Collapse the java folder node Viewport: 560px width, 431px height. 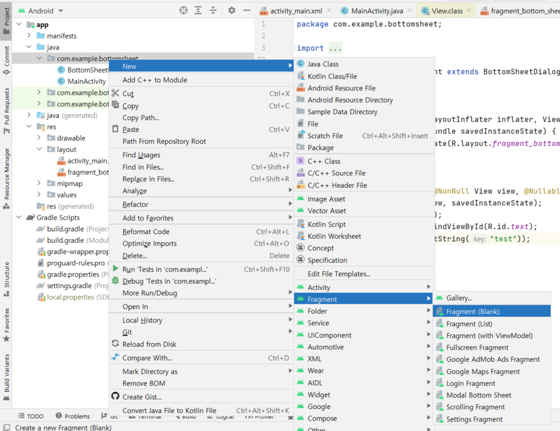[x=29, y=47]
